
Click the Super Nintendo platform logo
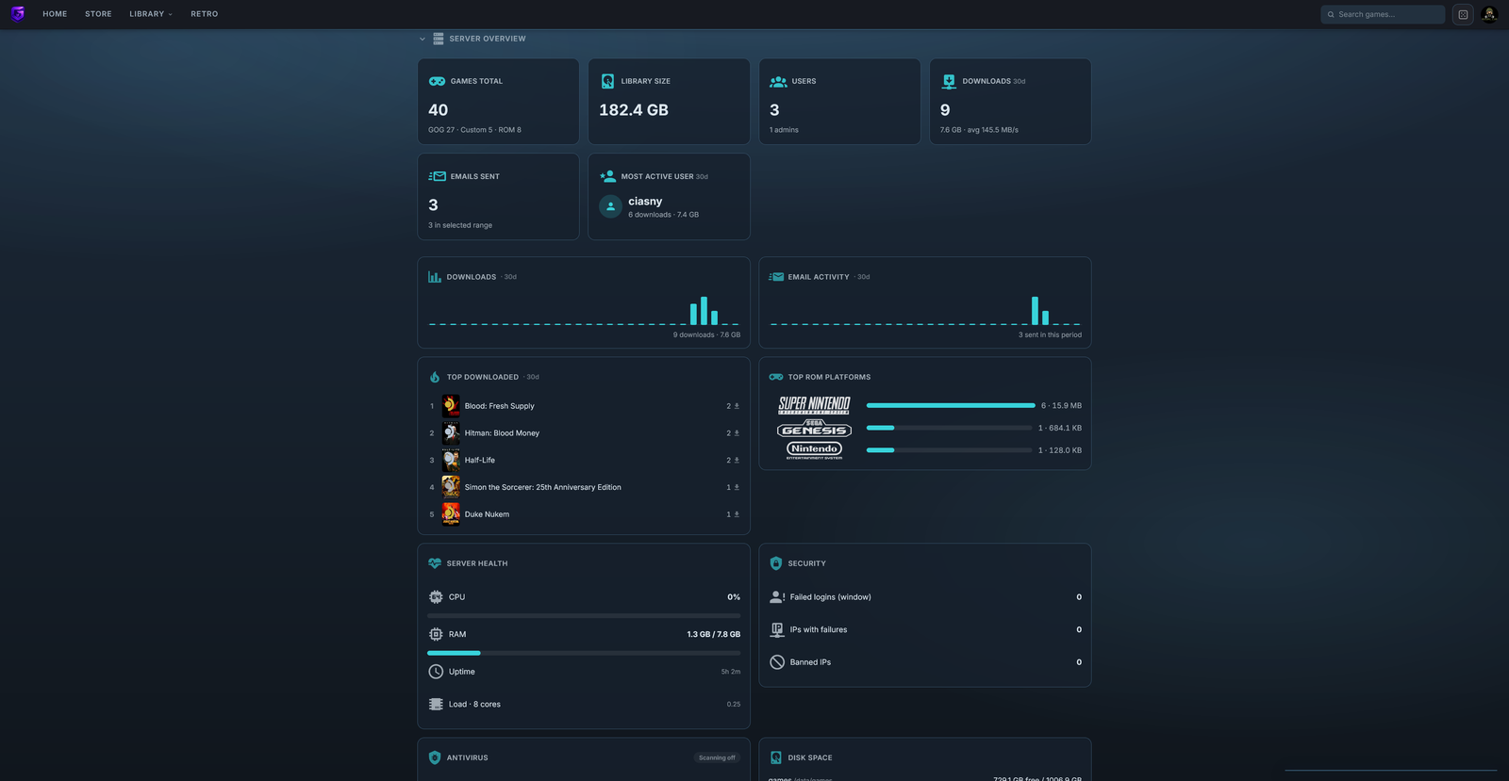click(814, 405)
